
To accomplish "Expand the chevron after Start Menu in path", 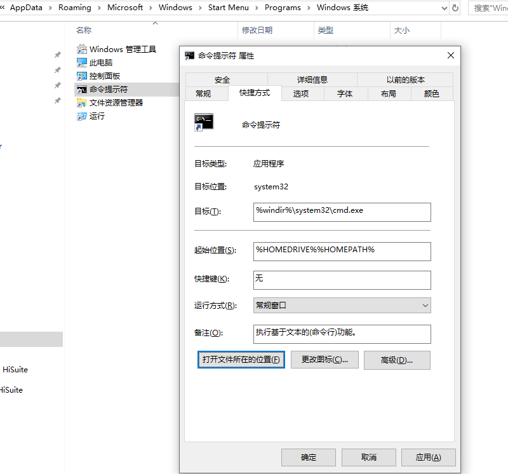I will point(257,8).
